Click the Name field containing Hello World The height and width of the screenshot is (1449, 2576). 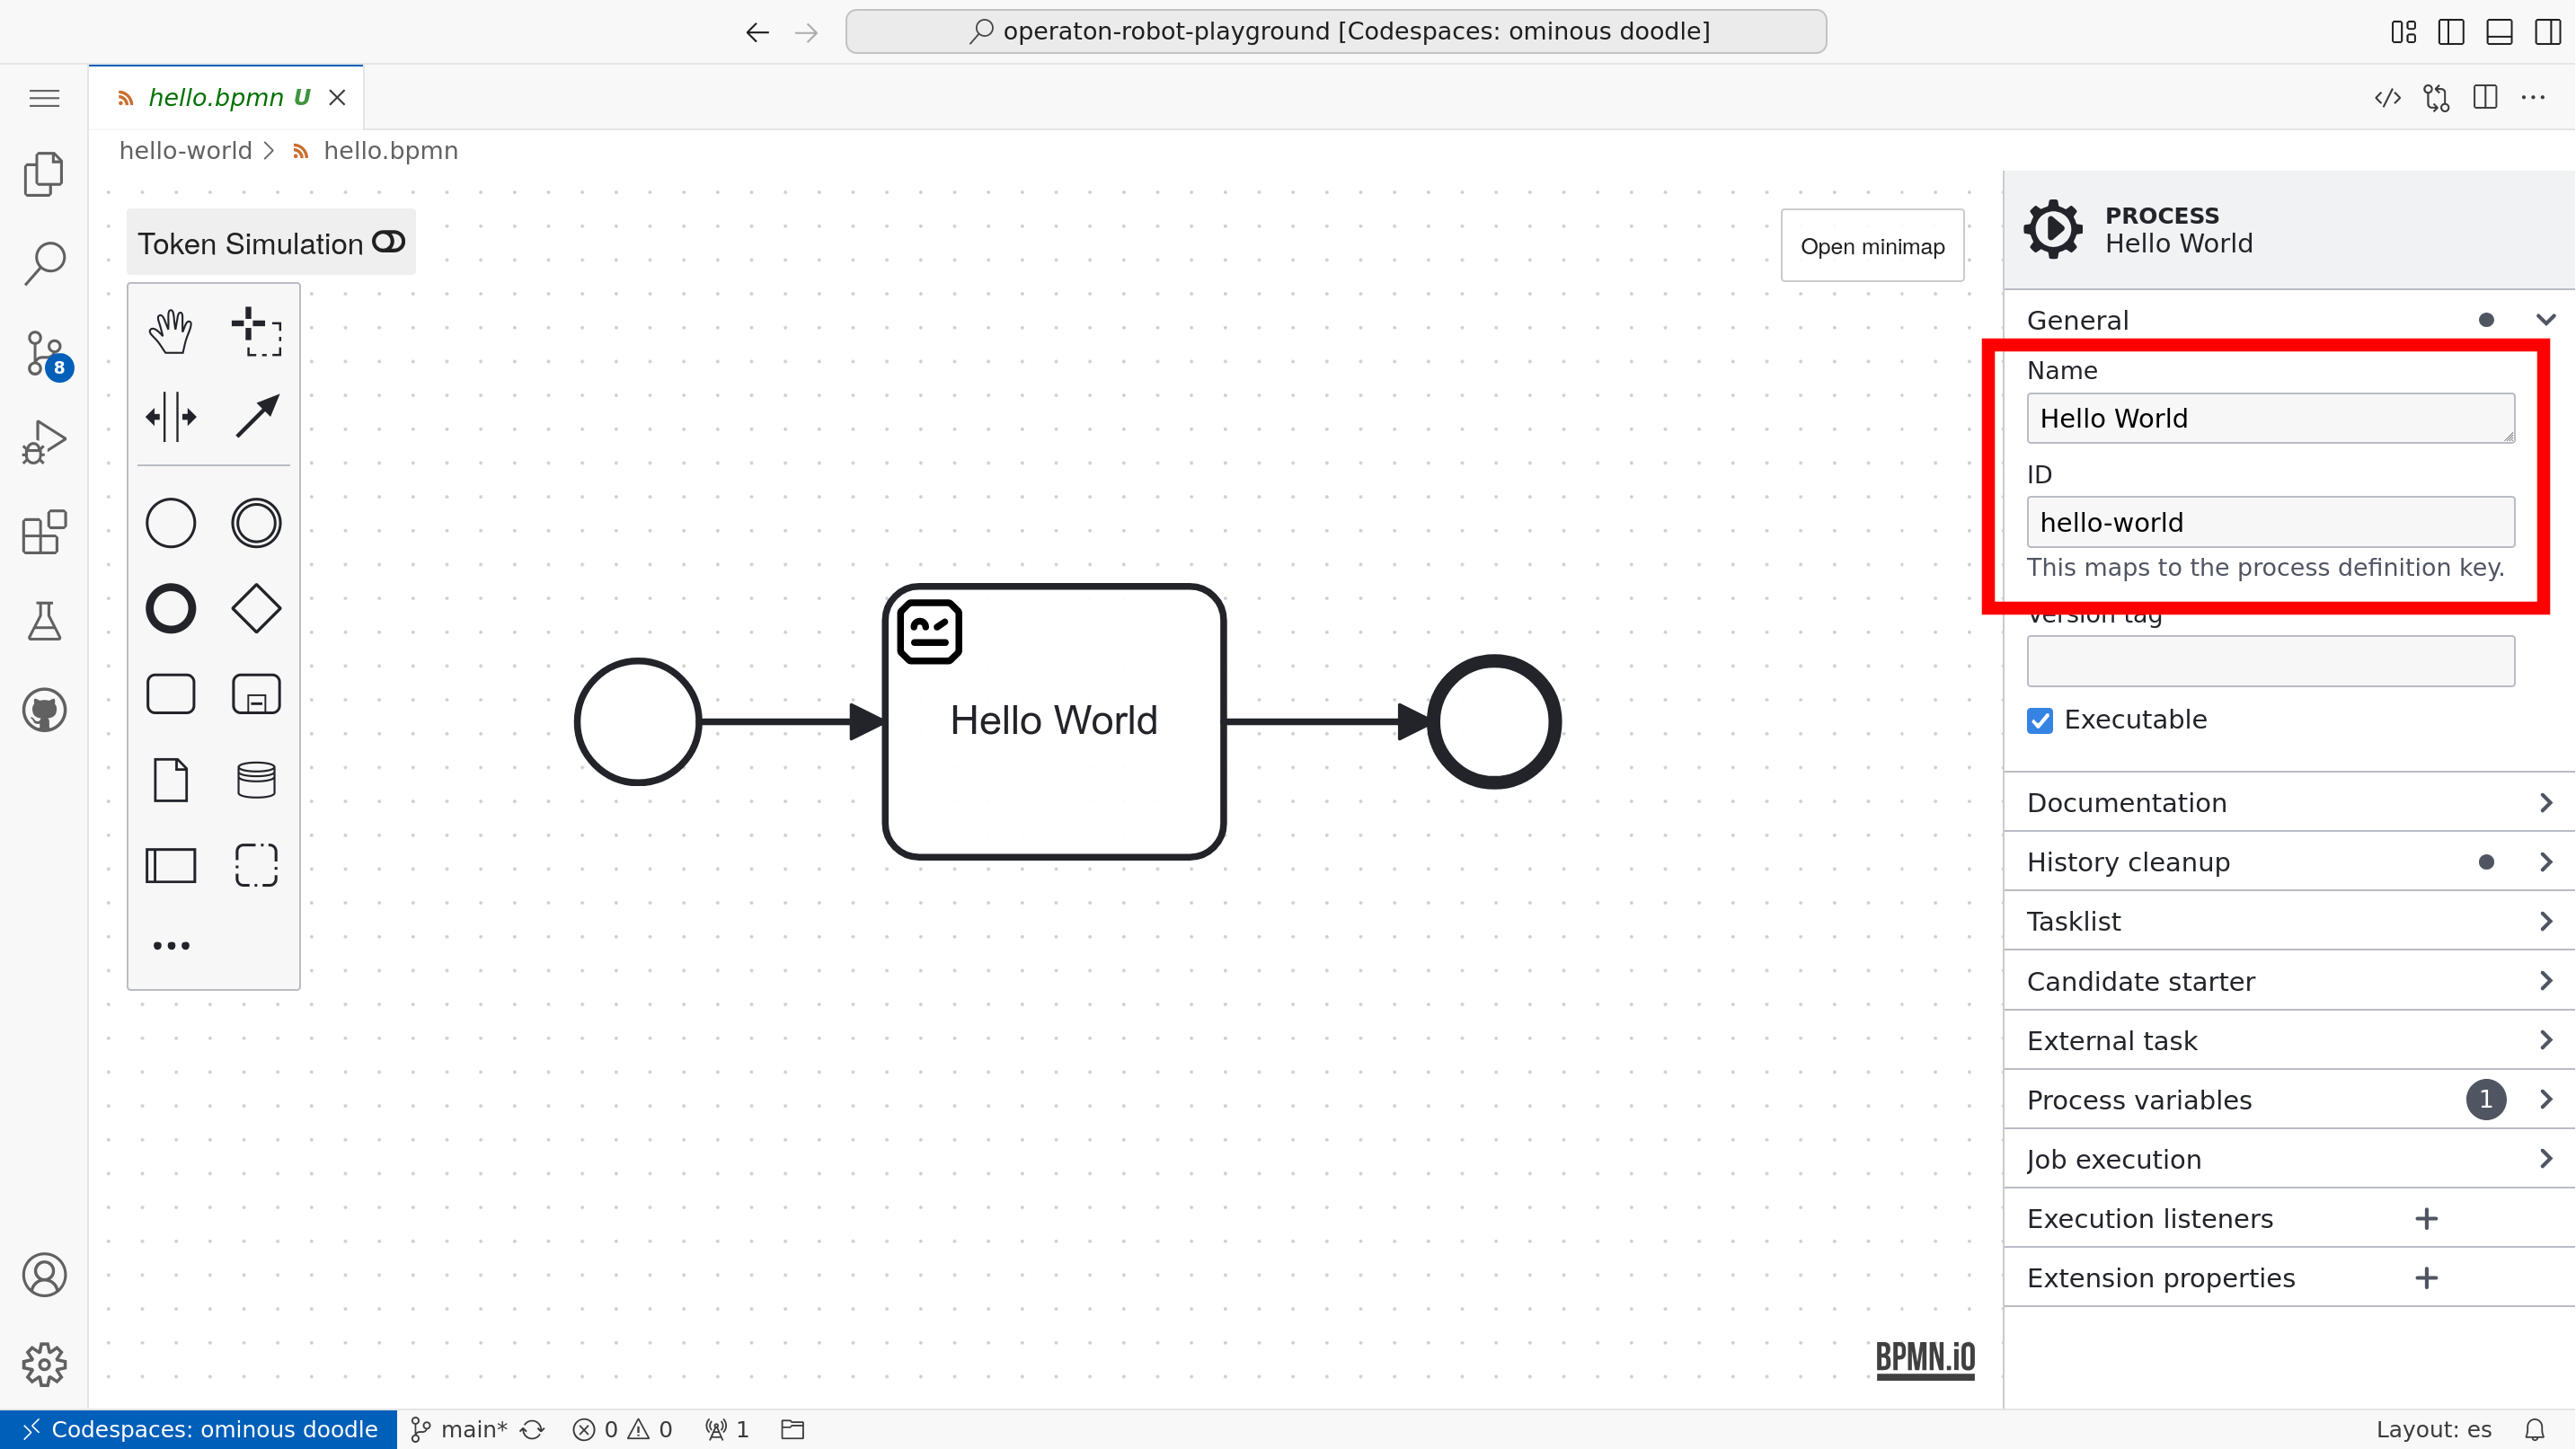click(x=2270, y=418)
